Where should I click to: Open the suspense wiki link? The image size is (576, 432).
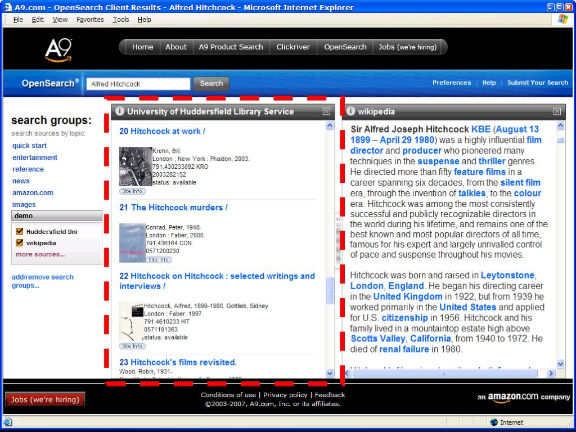(438, 161)
